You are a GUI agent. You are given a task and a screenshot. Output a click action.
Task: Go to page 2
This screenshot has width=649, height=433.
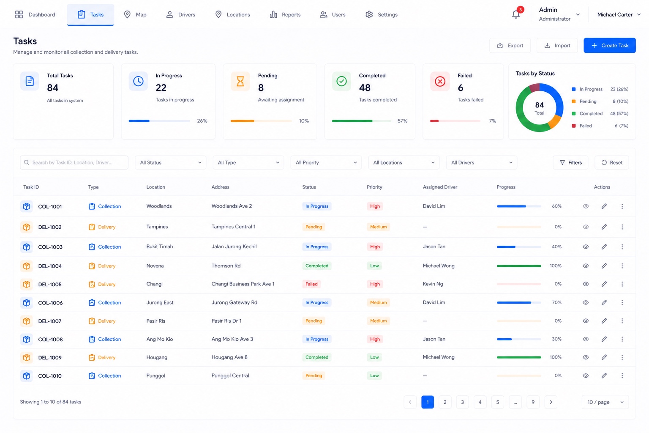(x=445, y=402)
